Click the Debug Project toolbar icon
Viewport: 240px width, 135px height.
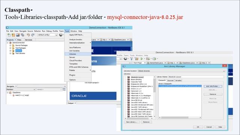point(148,58)
